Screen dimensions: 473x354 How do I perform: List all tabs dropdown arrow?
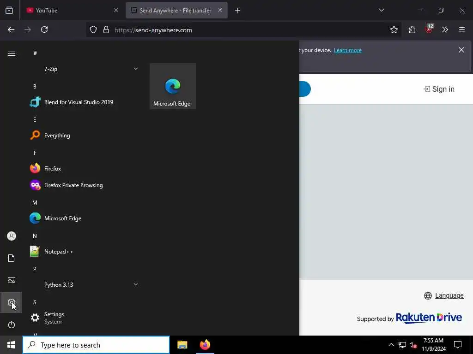[x=381, y=10]
